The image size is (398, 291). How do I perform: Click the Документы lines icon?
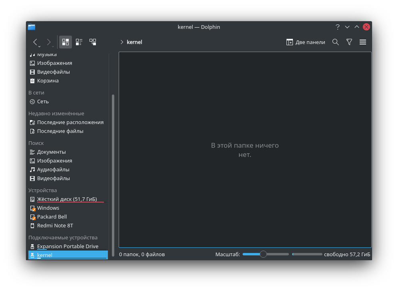pyautogui.click(x=32, y=152)
